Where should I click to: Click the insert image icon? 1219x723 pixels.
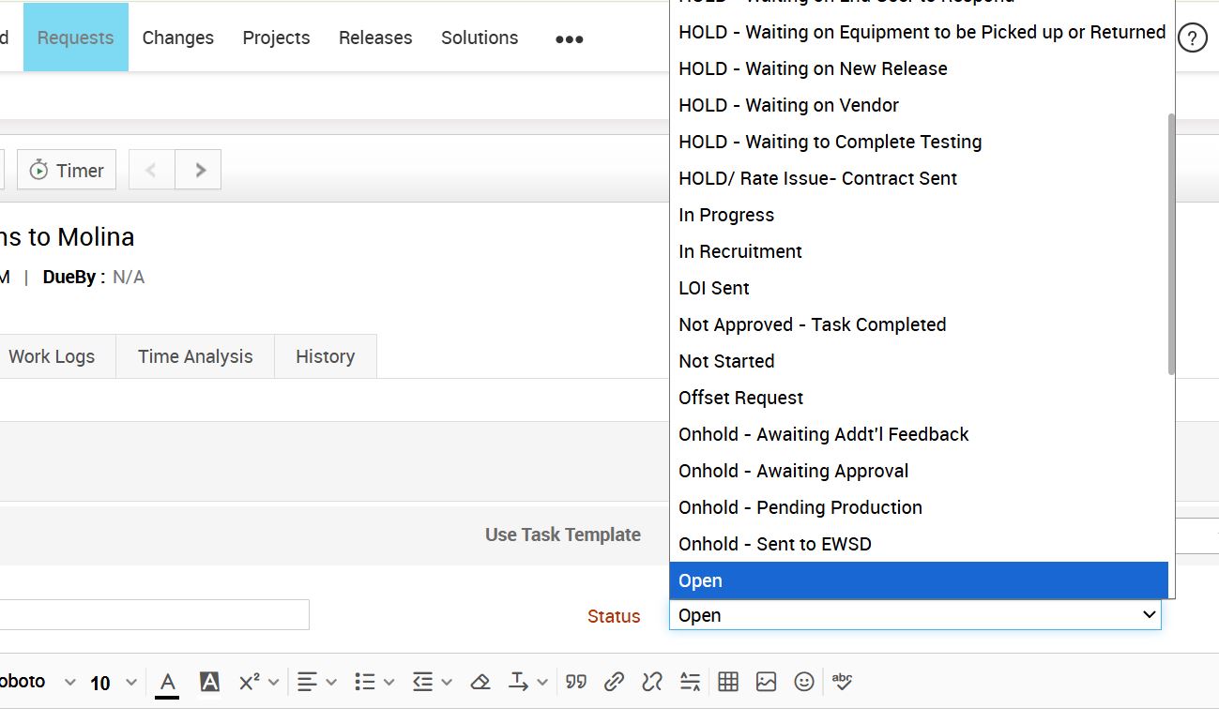(766, 683)
